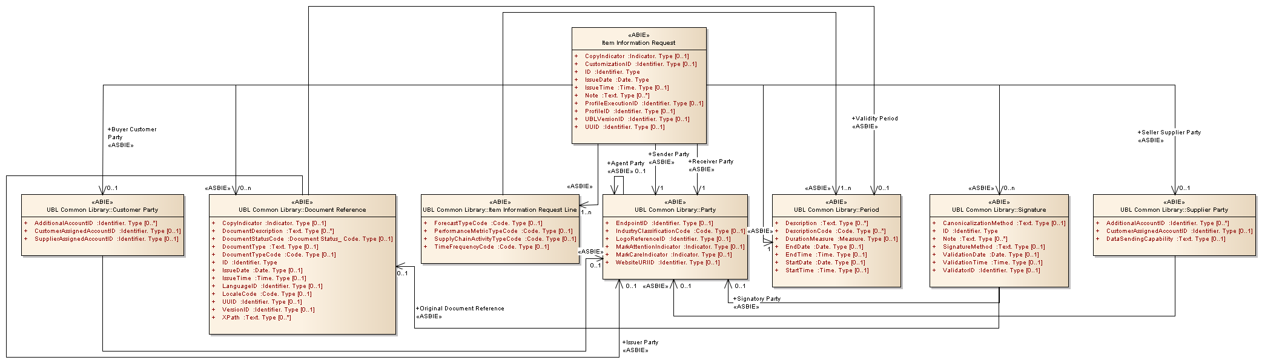
Task: Select the Document Reference class title
Action: pyautogui.click(x=302, y=210)
